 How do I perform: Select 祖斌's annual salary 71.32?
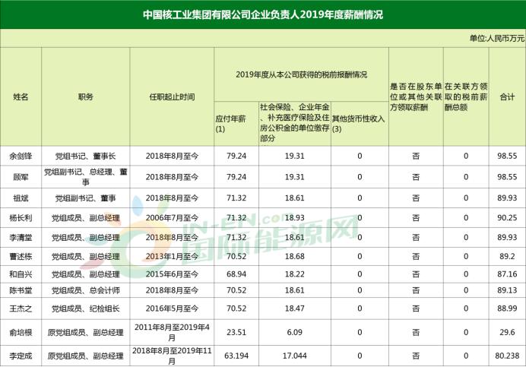coord(236,198)
